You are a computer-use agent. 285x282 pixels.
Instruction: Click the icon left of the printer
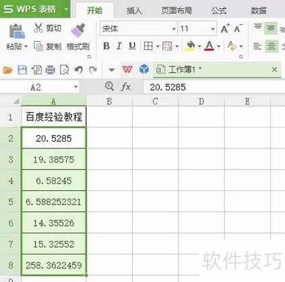[x=36, y=70]
